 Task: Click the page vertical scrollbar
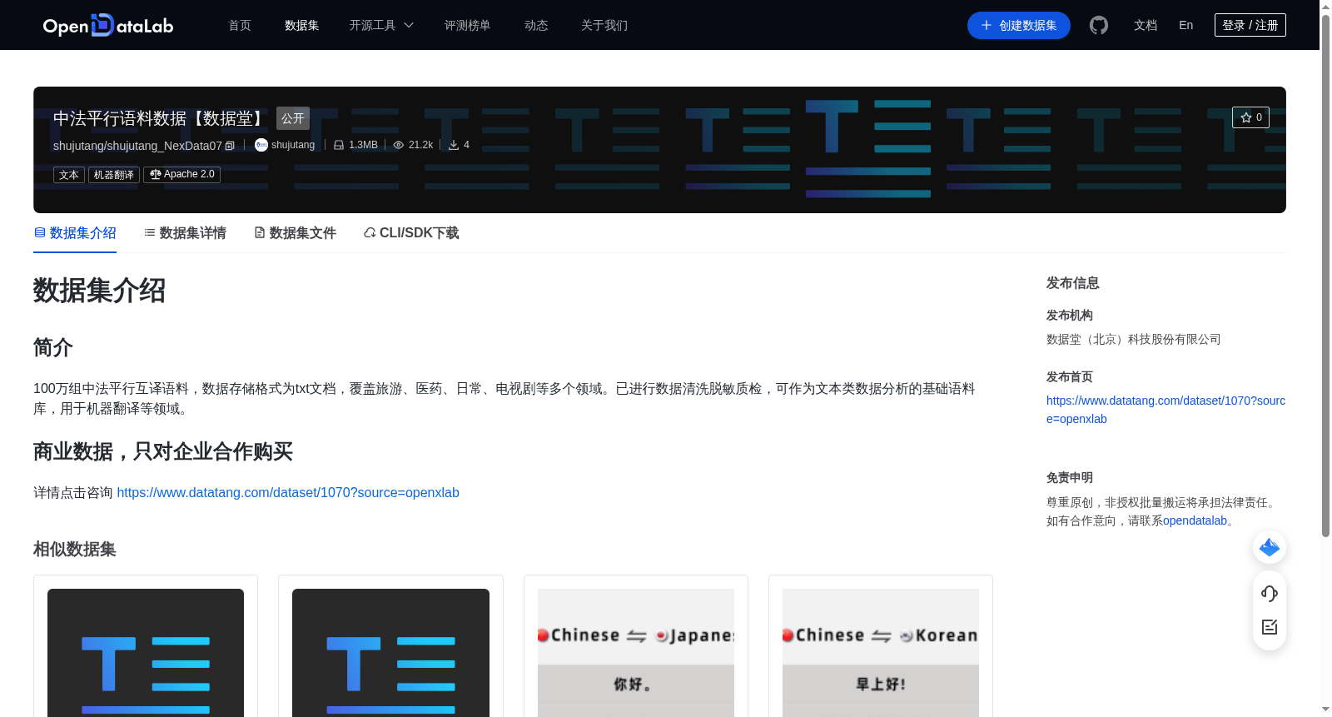(1325, 275)
